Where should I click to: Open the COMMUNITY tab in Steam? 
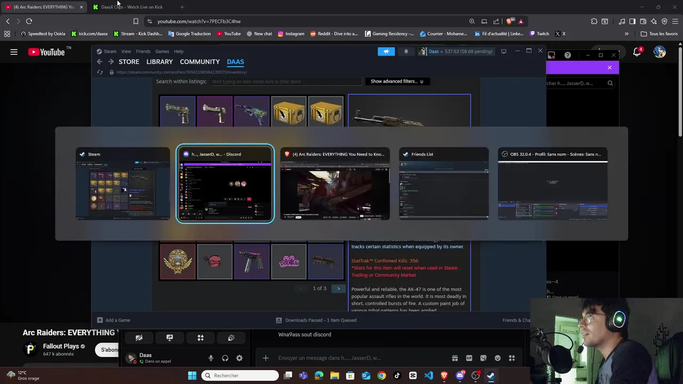click(x=200, y=62)
